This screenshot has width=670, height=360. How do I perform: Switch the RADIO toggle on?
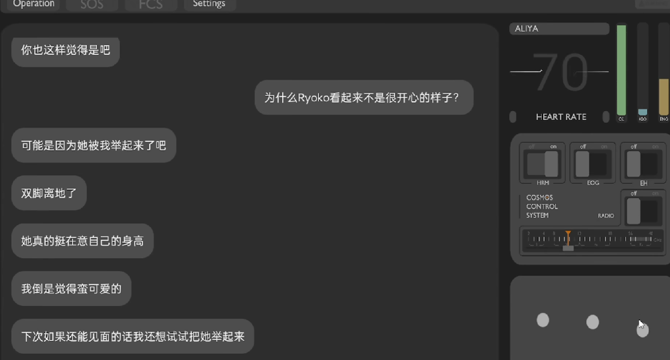point(643,211)
